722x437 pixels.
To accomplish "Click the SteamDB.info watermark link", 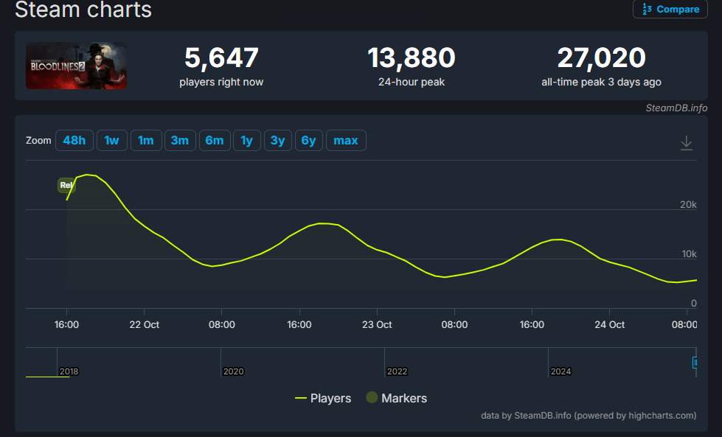I will pyautogui.click(x=676, y=108).
